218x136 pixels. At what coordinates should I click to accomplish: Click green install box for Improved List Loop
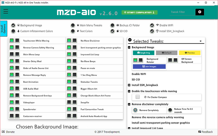(69, 54)
